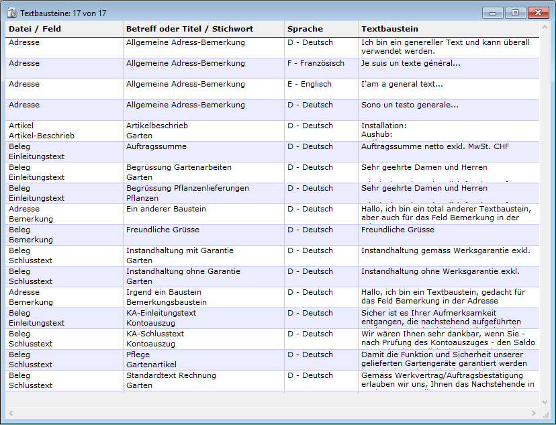Maximize the Textbausteine window

(515, 13)
